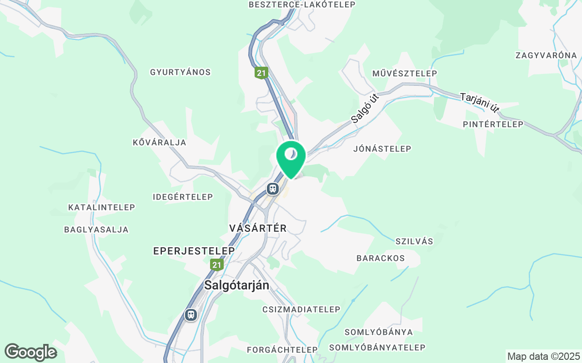Open the Google logo link

[30, 352]
